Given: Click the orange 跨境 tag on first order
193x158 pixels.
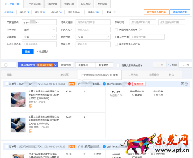Looking at the screenshot, I should pyautogui.click(x=72, y=84).
